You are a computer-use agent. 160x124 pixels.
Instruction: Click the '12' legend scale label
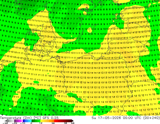click(41, 123)
